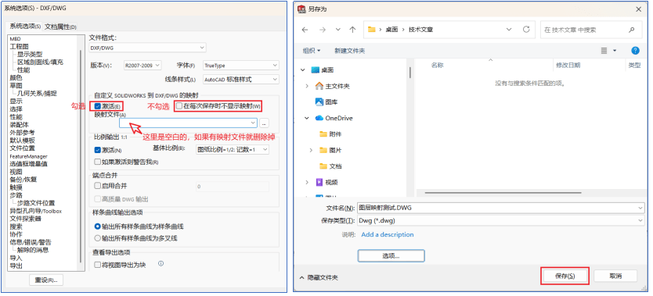Screen dimensions: 653x296
Task: Click the forward navigation arrow
Action: point(322,30)
